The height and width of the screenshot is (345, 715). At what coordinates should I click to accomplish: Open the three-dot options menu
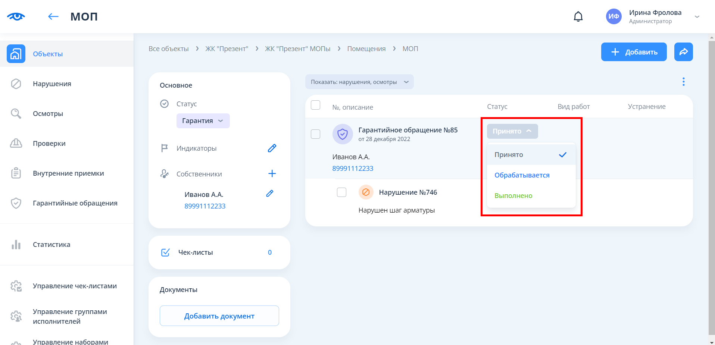pyautogui.click(x=683, y=82)
